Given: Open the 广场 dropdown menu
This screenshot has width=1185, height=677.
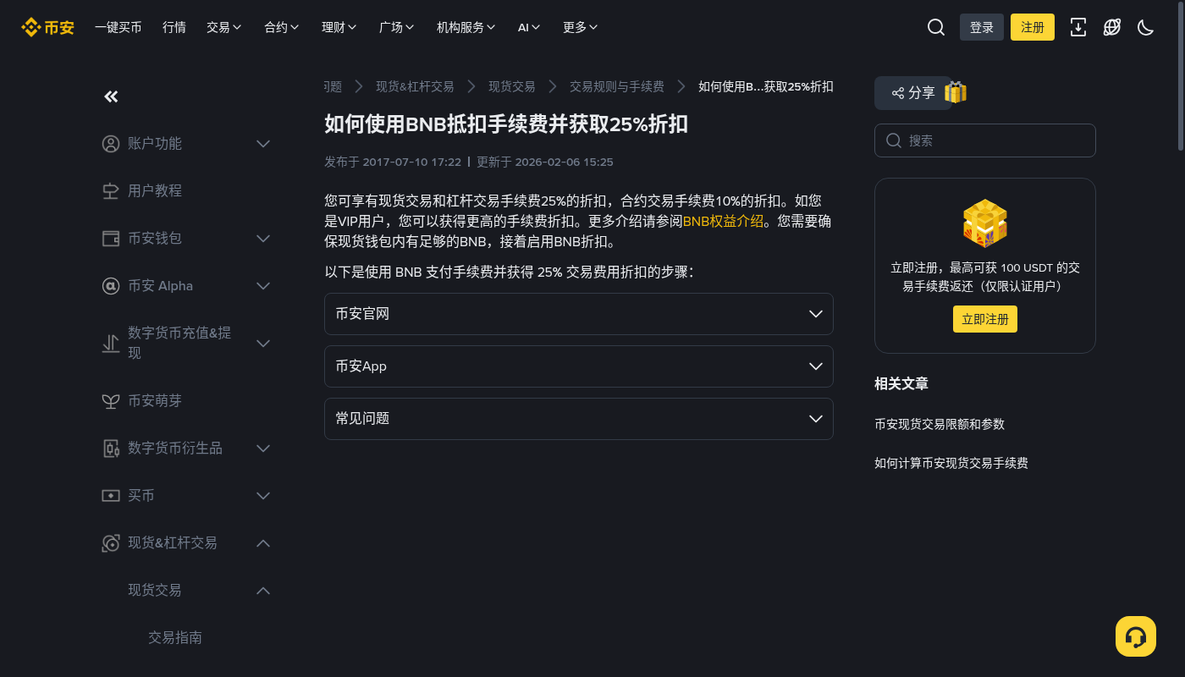Looking at the screenshot, I should point(397,27).
